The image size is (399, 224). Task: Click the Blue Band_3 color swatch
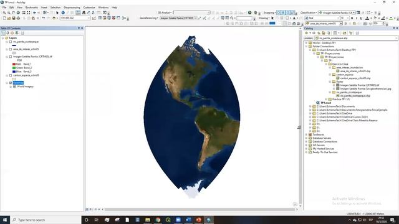14,72
